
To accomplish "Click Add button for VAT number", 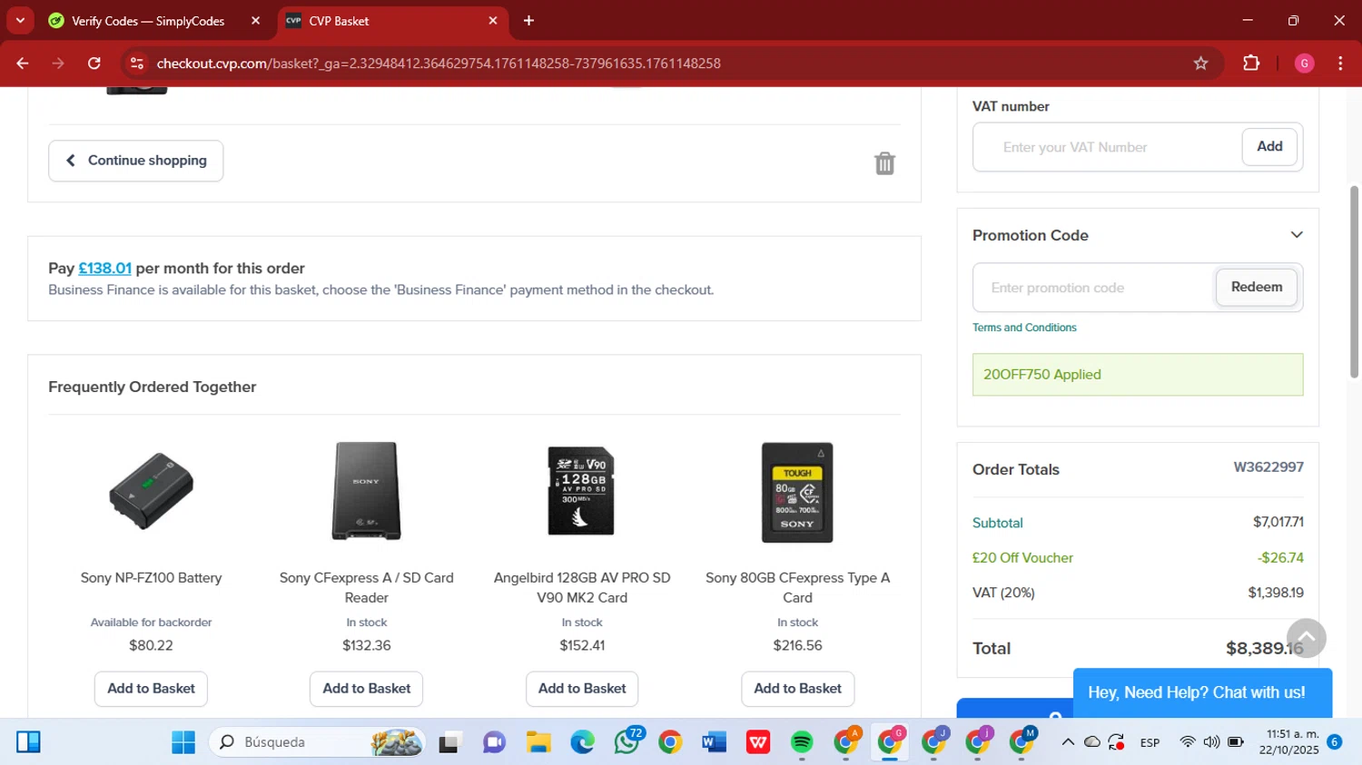I will 1269,147.
